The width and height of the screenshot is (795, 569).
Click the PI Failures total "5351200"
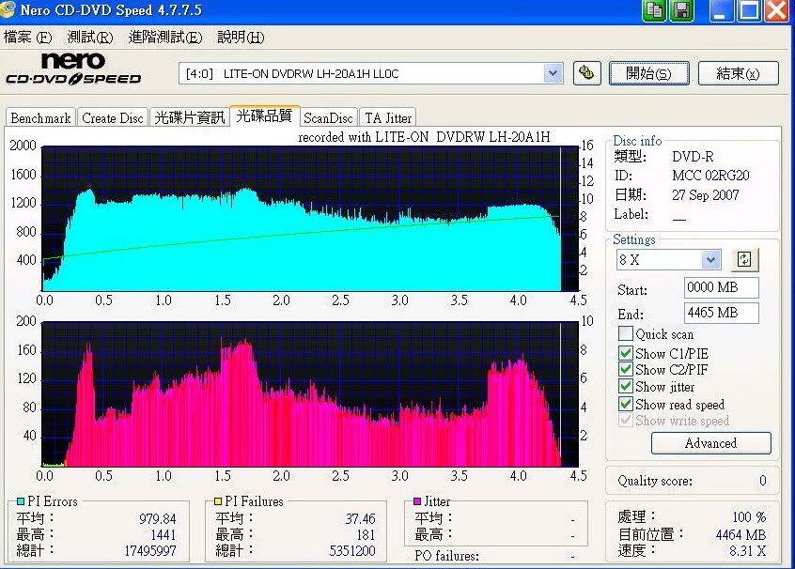[352, 551]
